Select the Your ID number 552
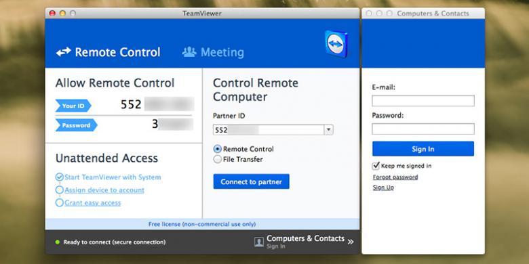Screen dimensions: 529x264 (131, 104)
